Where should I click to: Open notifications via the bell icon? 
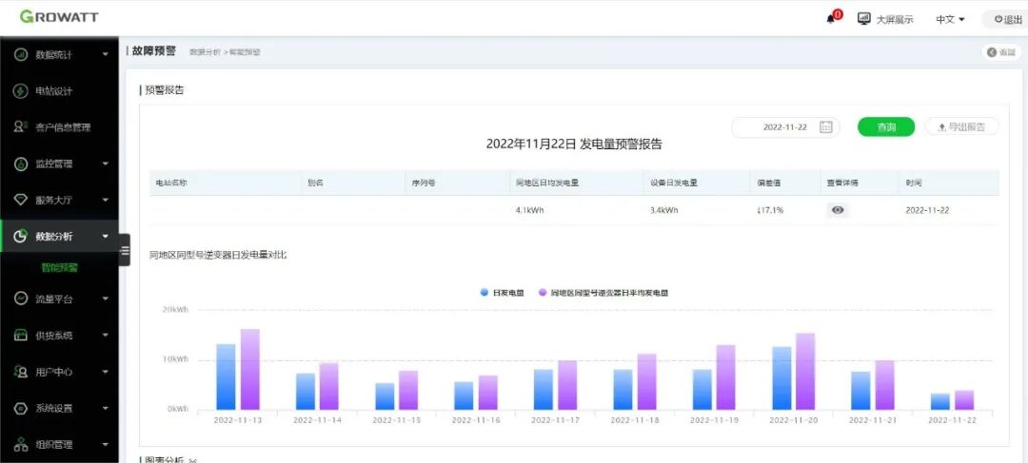[833, 18]
